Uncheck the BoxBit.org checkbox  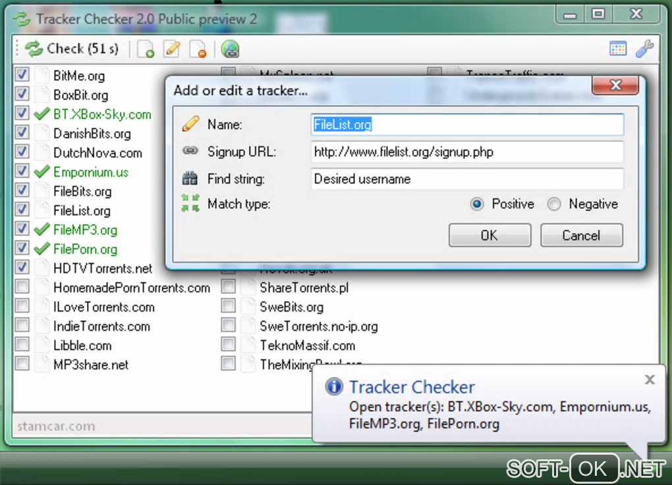22,94
